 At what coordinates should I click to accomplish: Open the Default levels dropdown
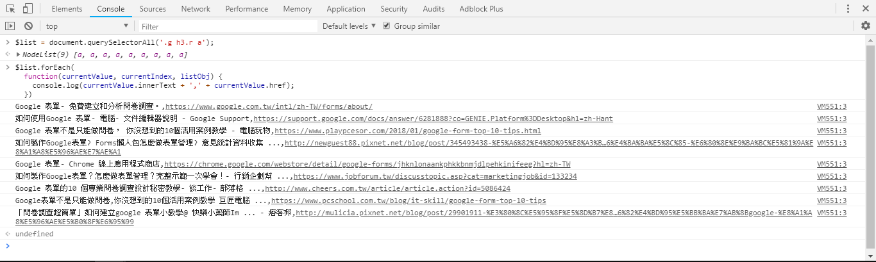pos(350,26)
